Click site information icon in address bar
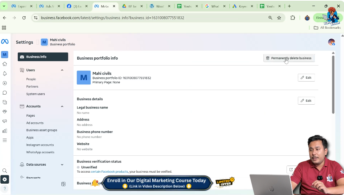Viewport: 344px width, 195px height. click(36, 18)
